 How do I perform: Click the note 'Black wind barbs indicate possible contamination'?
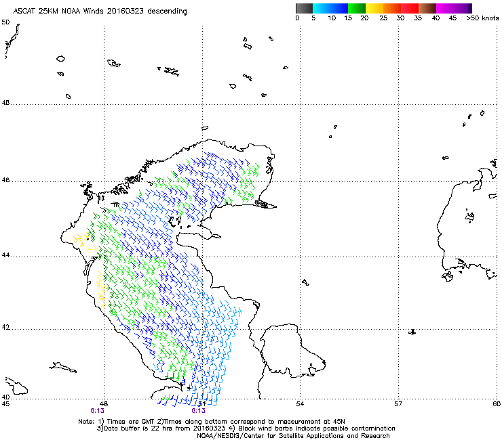(x=316, y=428)
